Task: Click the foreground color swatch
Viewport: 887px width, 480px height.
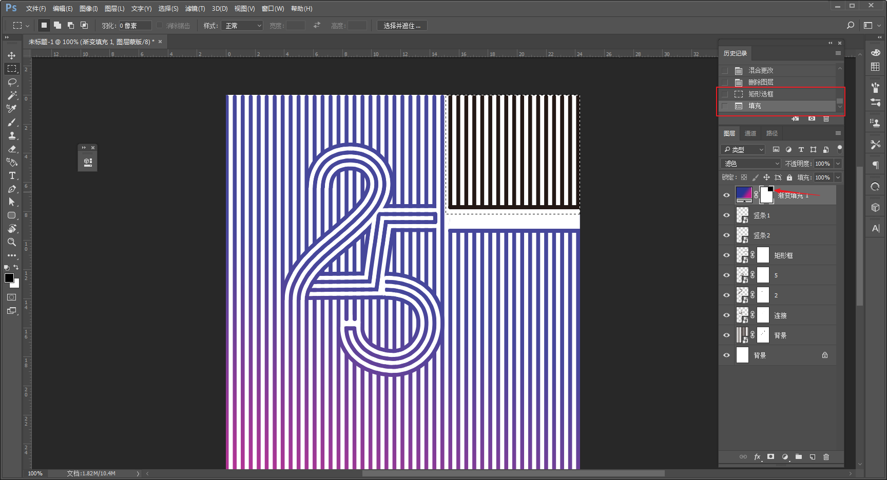Action: (x=9, y=278)
